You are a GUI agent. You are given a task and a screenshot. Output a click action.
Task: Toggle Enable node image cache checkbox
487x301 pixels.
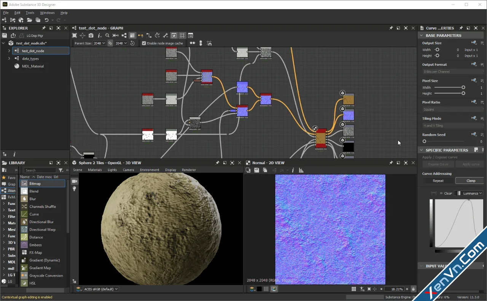(144, 43)
